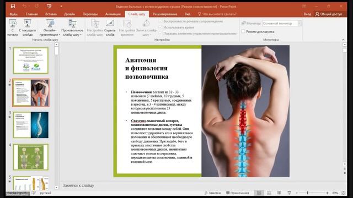
Task: Toggle Использовать время checkbox
Action: 161,27
